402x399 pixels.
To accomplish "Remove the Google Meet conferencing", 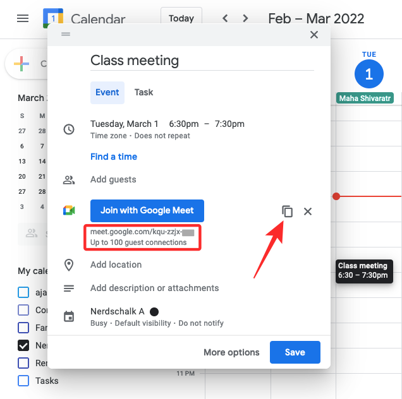I will pos(308,211).
